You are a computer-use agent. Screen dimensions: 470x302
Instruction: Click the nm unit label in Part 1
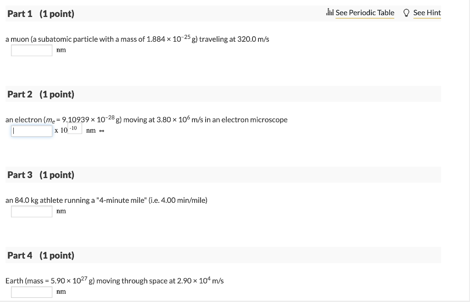click(x=61, y=50)
